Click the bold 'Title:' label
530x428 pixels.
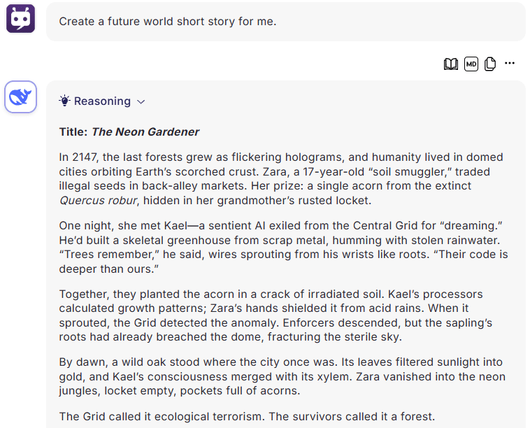click(x=73, y=132)
